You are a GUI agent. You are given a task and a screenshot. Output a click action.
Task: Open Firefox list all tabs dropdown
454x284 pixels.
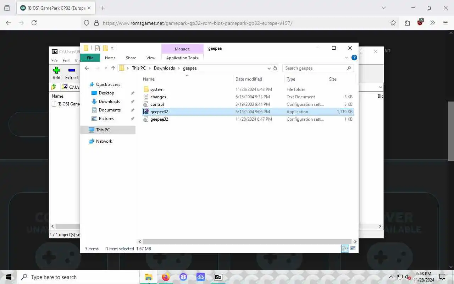pyautogui.click(x=383, y=8)
